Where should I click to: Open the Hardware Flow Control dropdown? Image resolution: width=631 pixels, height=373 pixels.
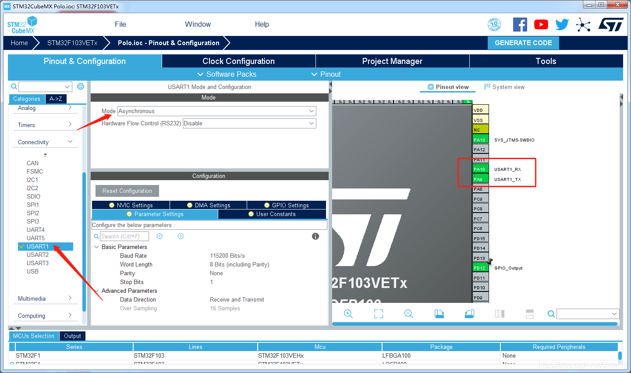click(249, 124)
